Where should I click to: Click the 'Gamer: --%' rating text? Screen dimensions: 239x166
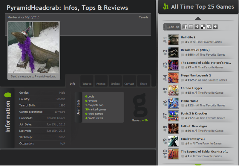click(140, 120)
